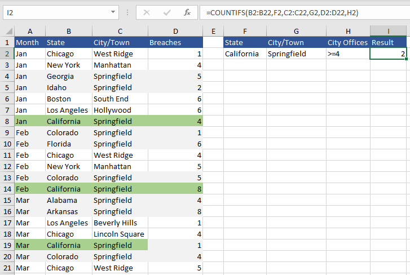Click the Lincoln Square cell

(x=120, y=234)
